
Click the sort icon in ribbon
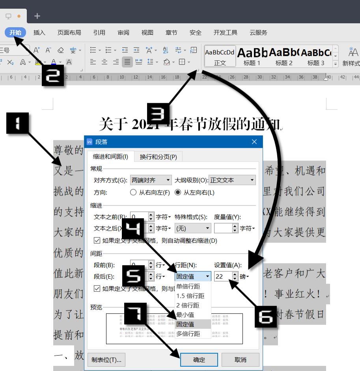(166, 50)
